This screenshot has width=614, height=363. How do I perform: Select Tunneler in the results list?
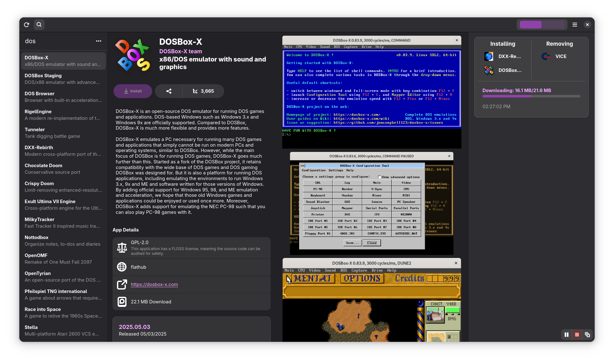64,133
